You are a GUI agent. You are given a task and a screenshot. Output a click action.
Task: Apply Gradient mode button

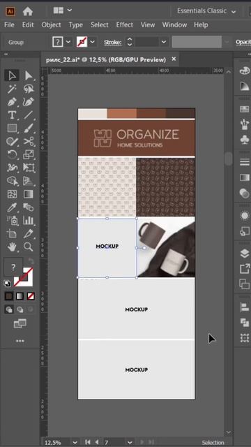[20, 296]
